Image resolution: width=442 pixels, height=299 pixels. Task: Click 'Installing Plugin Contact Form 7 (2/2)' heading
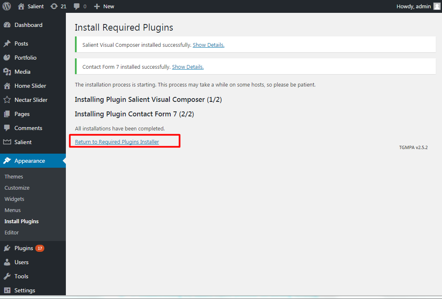point(135,114)
